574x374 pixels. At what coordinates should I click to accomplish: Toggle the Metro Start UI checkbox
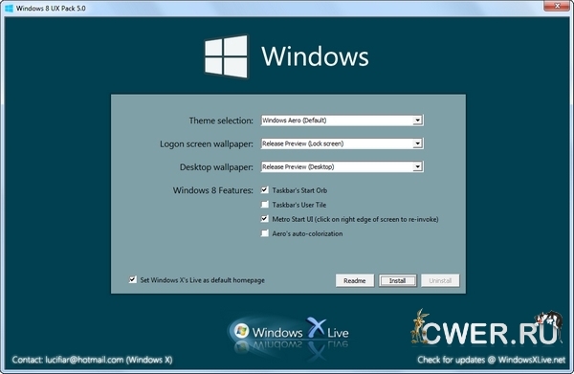coord(265,219)
